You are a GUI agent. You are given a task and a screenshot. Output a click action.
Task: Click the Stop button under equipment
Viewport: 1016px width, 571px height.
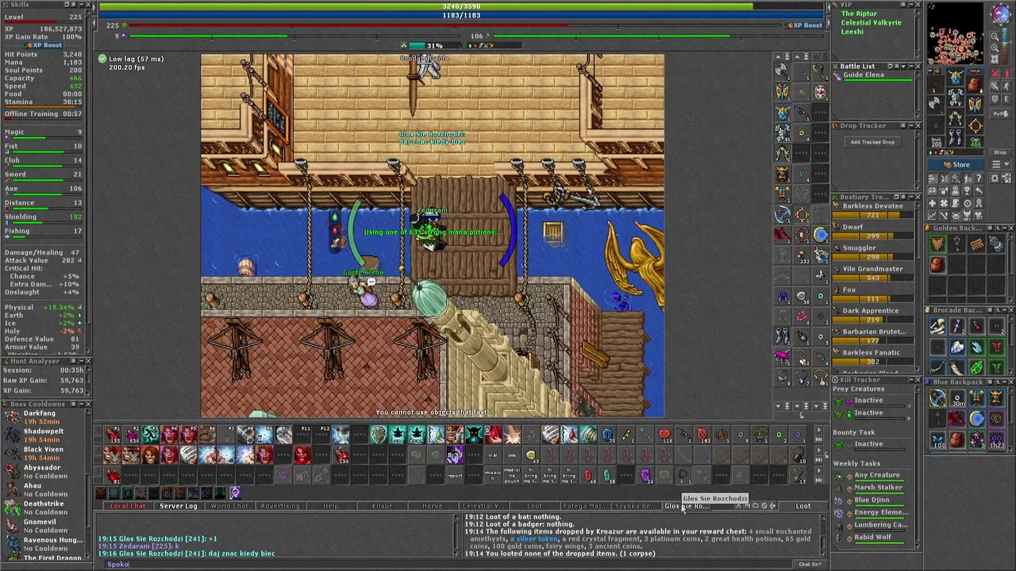coord(999,153)
